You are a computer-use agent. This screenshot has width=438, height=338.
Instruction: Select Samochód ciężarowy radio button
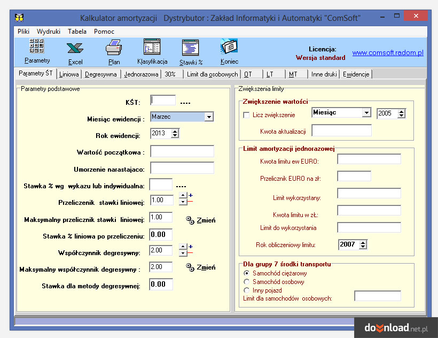click(246, 273)
